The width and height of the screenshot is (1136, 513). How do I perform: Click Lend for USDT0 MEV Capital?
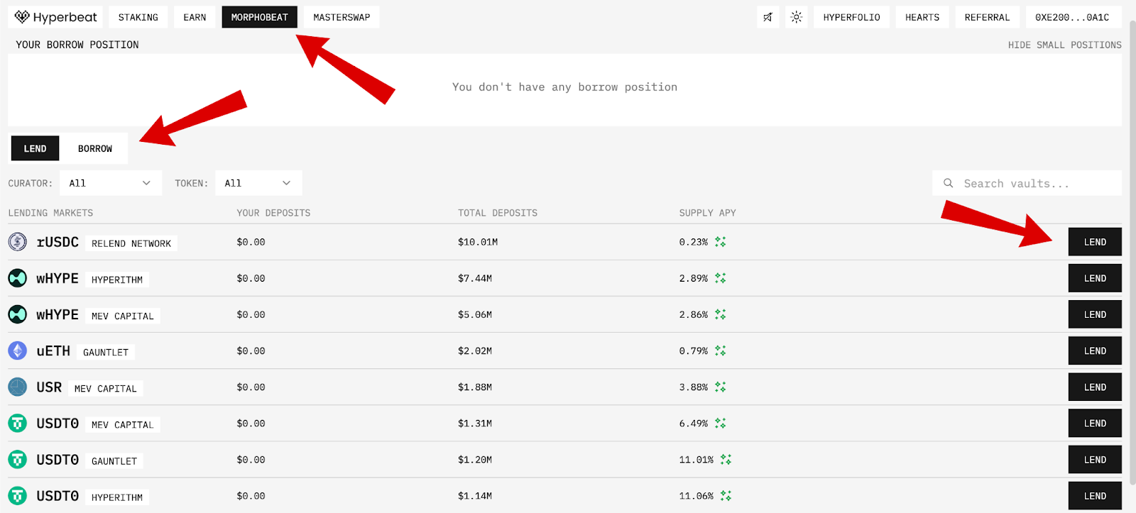1095,424
